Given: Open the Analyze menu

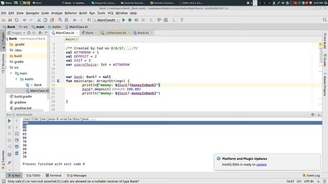Looking at the screenshot, I should 57,13.
